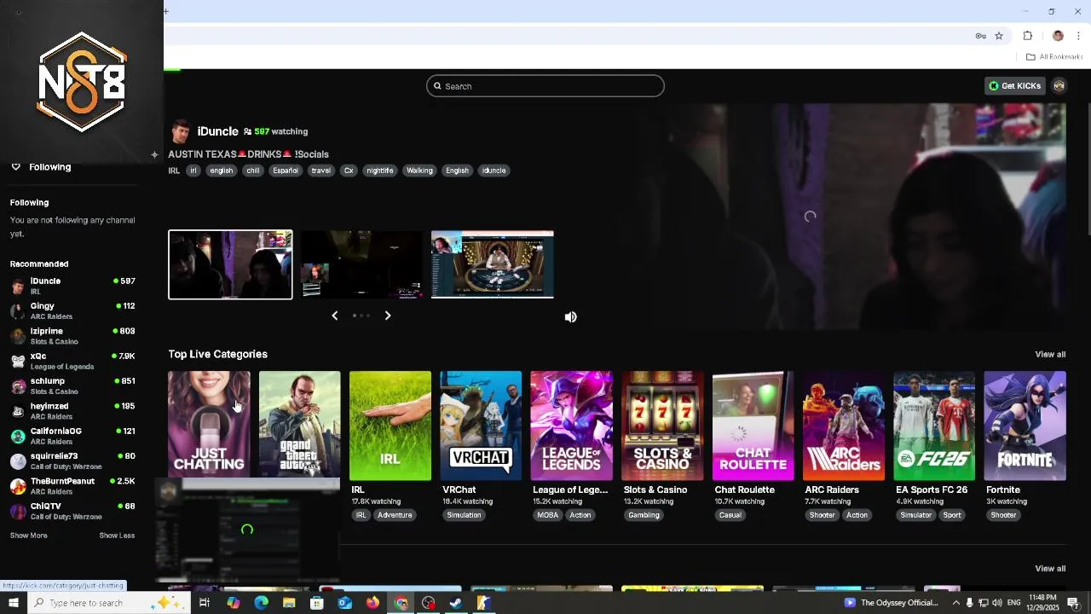Click the Search field on Kick
The image size is (1091, 614).
(545, 86)
